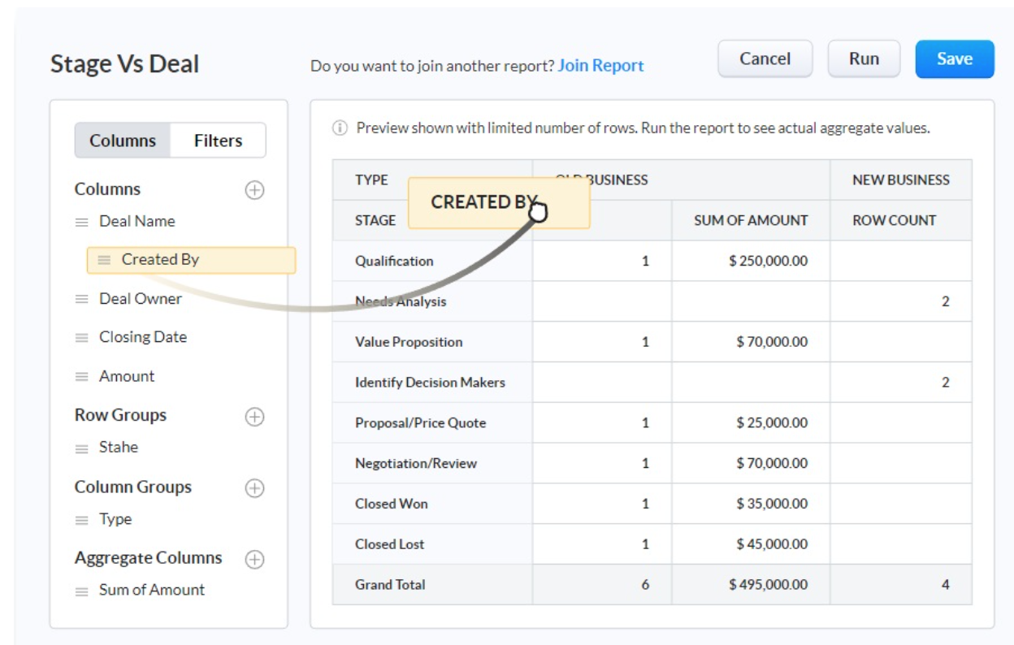The width and height of the screenshot is (1014, 645).
Task: Click the Type column group item
Action: click(115, 519)
